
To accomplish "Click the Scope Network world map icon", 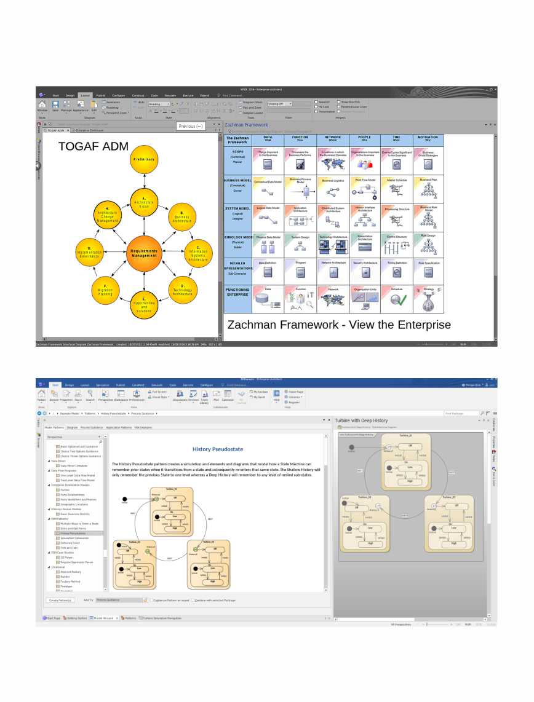I will 333,164.
